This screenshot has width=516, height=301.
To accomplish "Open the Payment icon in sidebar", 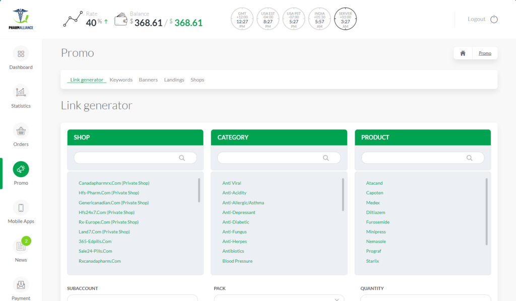I will click(21, 284).
